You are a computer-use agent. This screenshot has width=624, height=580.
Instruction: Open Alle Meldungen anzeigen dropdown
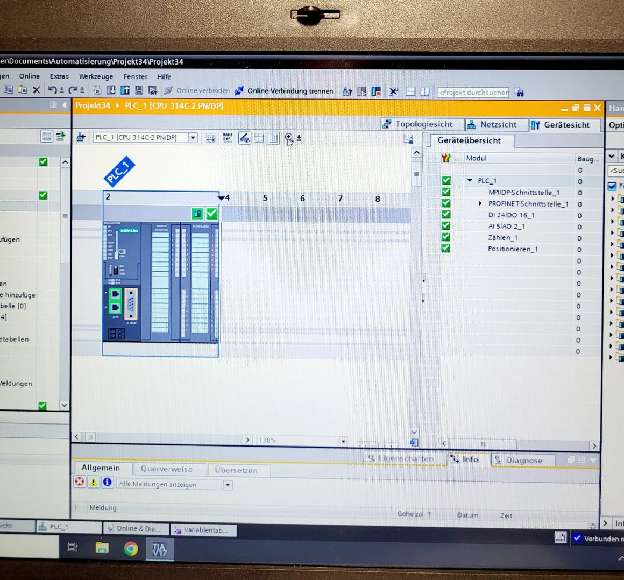(228, 485)
